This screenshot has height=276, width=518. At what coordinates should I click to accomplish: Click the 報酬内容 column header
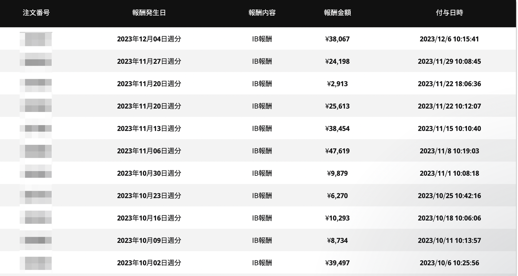click(x=262, y=13)
